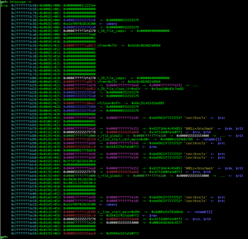Select value 0x3ffdf3b6764130c4
248x239 pixels.
tap(79, 161)
